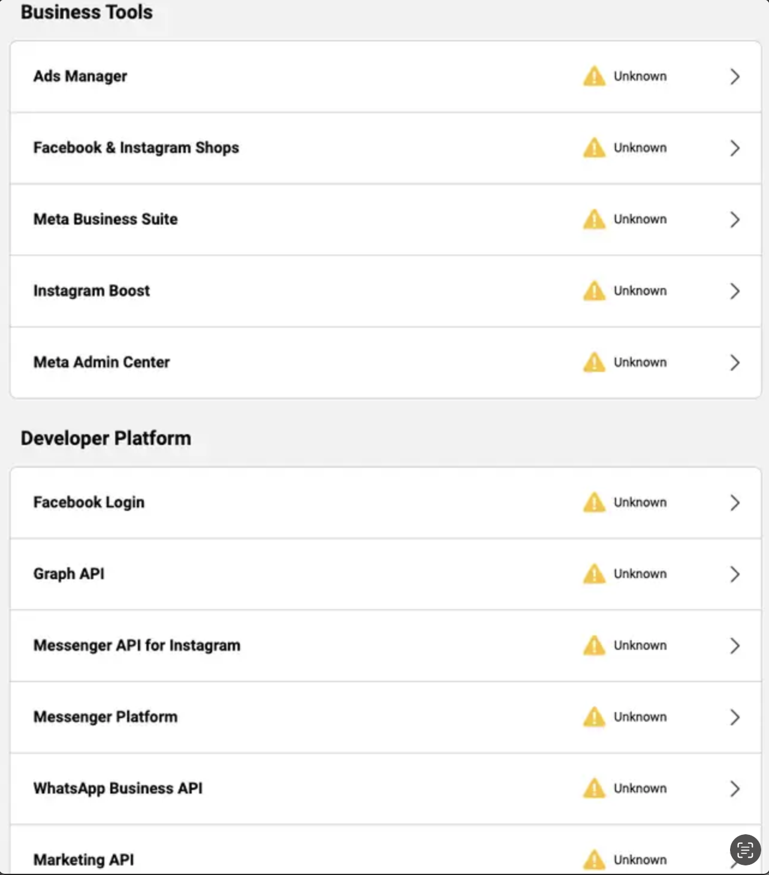Click the Unknown status for Facebook Login

[x=640, y=502]
